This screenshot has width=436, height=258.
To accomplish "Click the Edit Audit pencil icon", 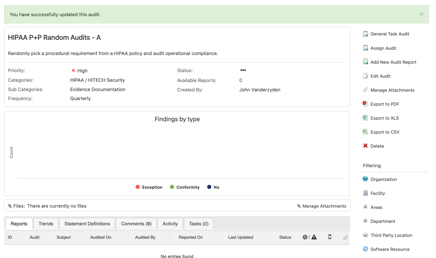I will pos(365,76).
